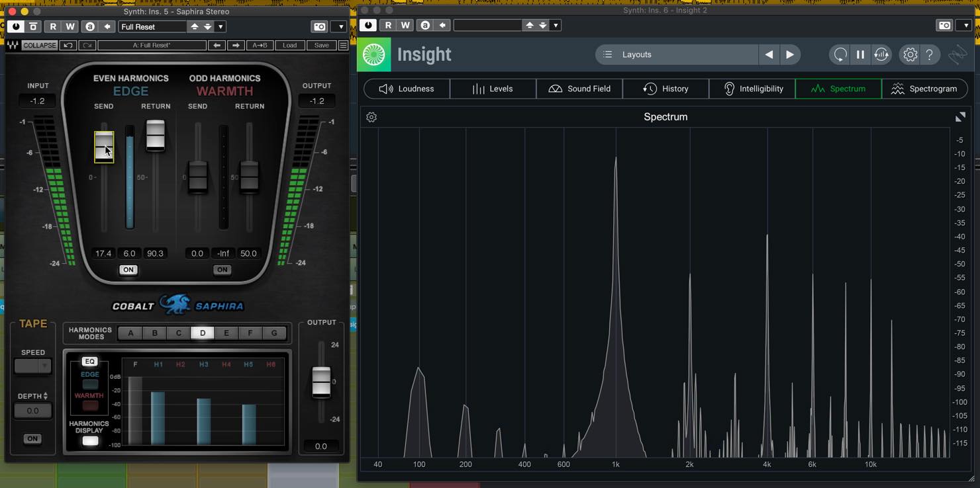Toggle the Edge even harmonics ON button
Image resolution: width=980 pixels, height=488 pixels.
[x=128, y=270]
